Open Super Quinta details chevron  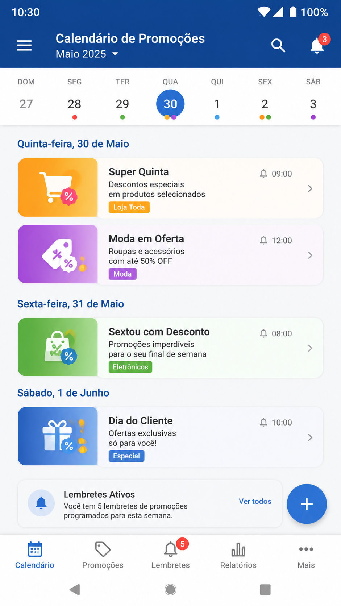pyautogui.click(x=310, y=188)
